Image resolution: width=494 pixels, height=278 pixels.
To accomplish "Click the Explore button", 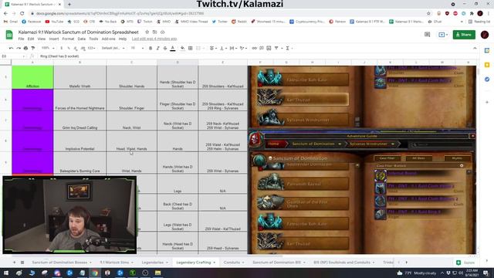I will click(x=465, y=263).
